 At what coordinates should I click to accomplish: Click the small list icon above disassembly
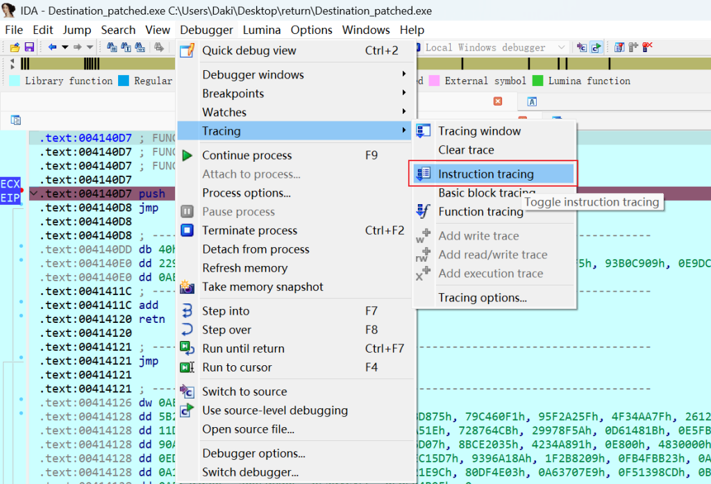[x=16, y=120]
